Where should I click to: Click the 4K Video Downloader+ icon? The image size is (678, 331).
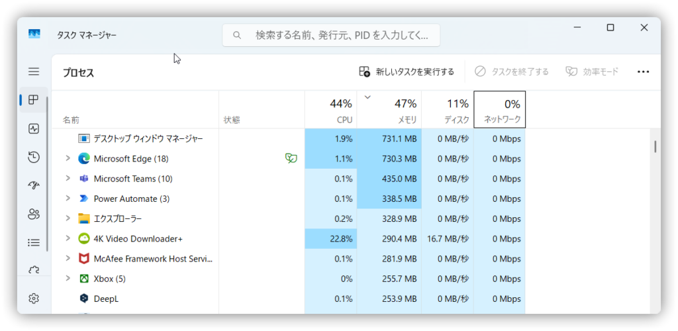click(84, 238)
